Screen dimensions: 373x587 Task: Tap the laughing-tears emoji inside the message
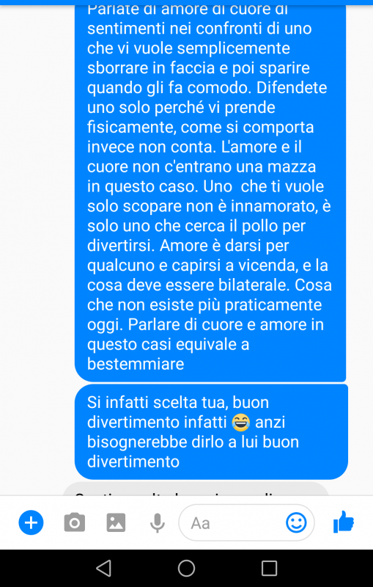[241, 423]
